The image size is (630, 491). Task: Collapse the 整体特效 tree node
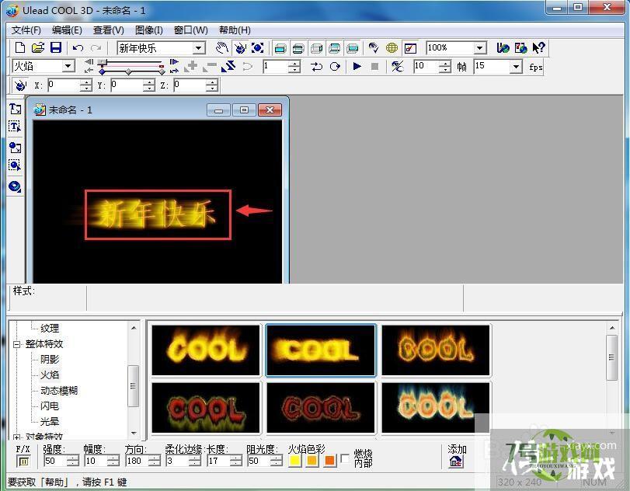[x=17, y=344]
